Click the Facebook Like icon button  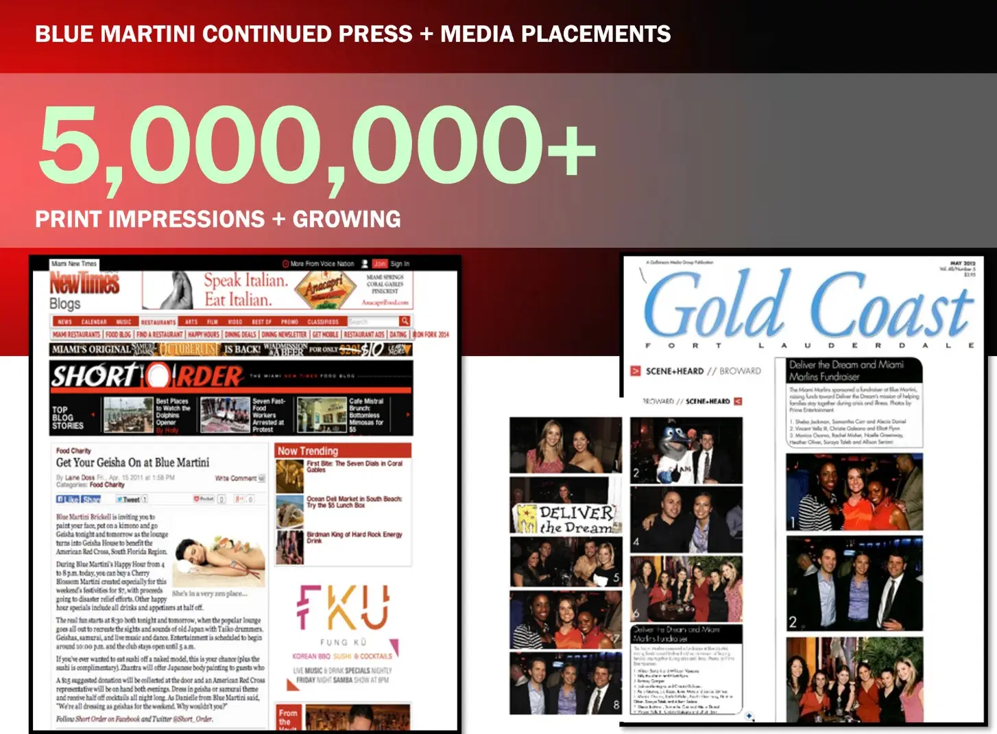(68, 499)
